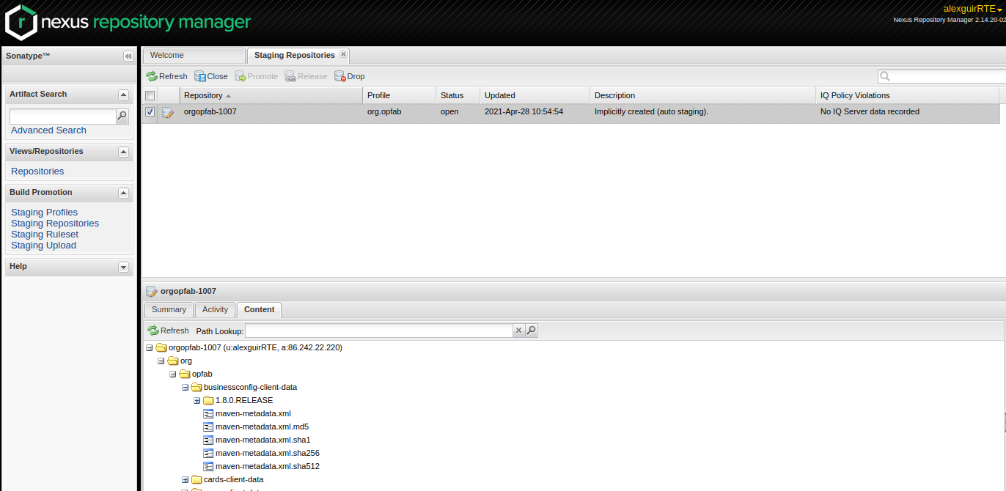Collapse the Views/Repositories panel

pyautogui.click(x=123, y=152)
